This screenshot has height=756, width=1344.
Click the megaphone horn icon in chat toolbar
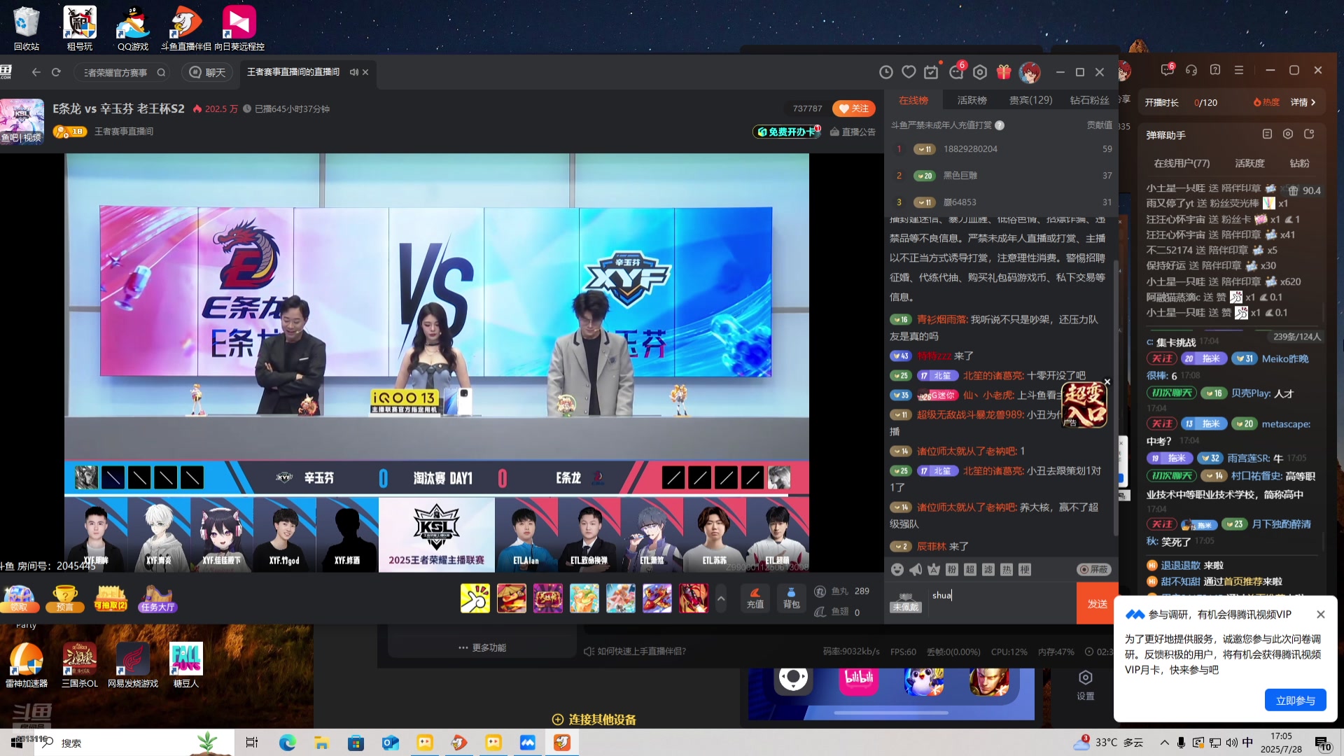(x=916, y=570)
